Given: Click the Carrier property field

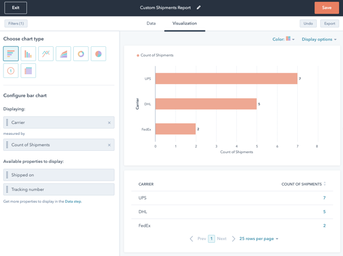Looking at the screenshot, I should click(59, 122).
